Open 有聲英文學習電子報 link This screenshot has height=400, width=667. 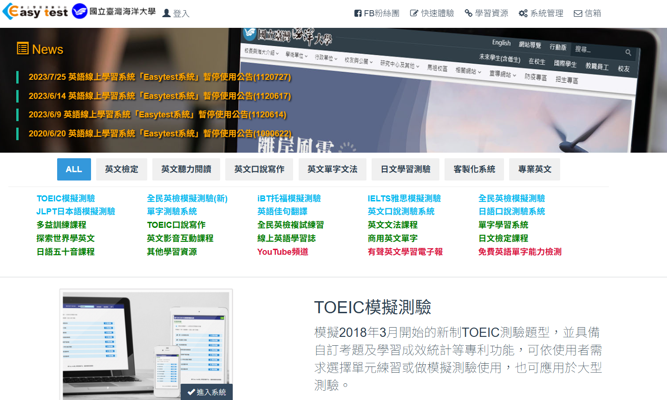[x=405, y=252]
